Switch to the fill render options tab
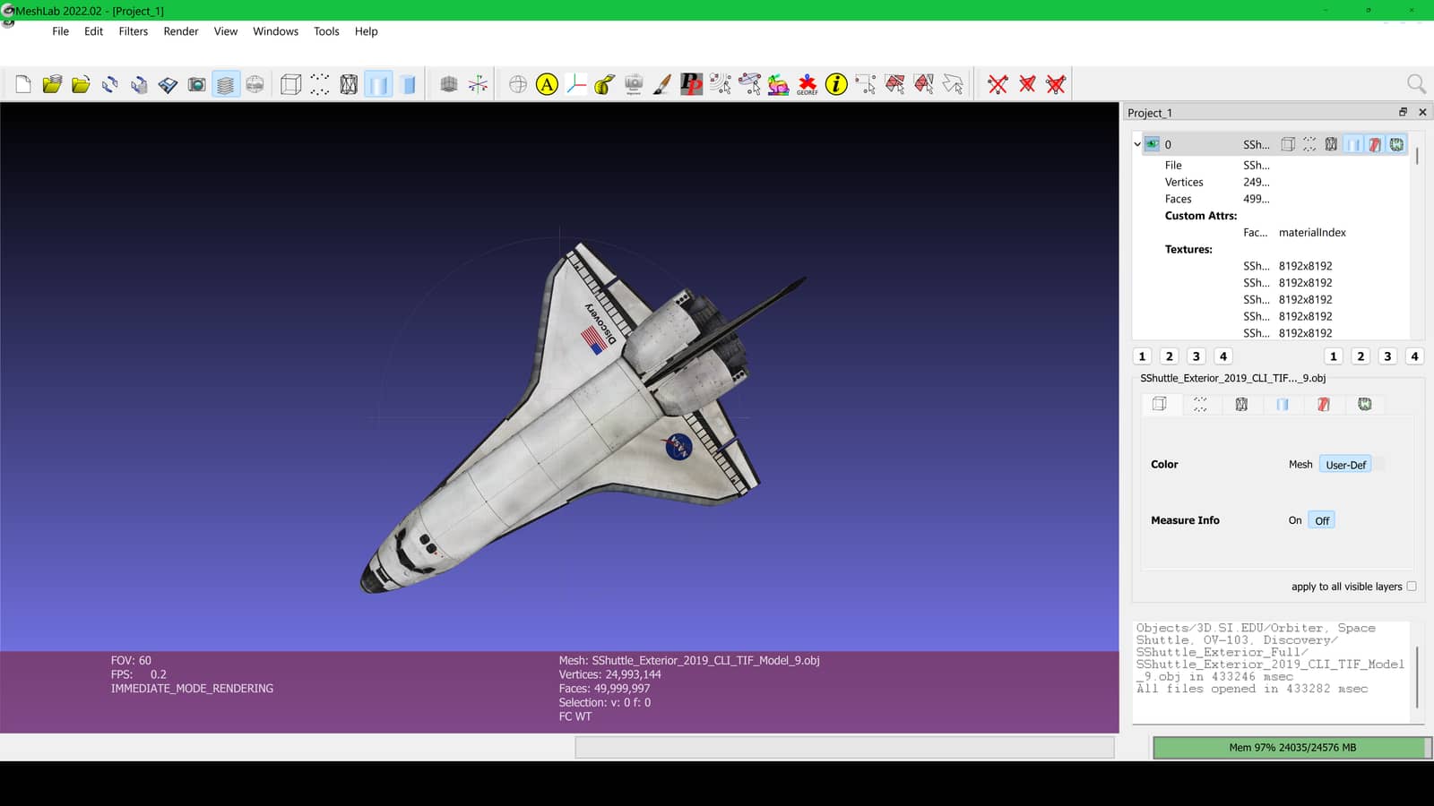This screenshot has width=1434, height=806. (1283, 405)
